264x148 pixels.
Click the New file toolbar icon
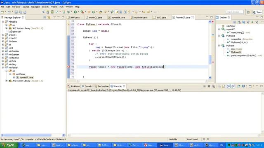click(x=2, y=12)
